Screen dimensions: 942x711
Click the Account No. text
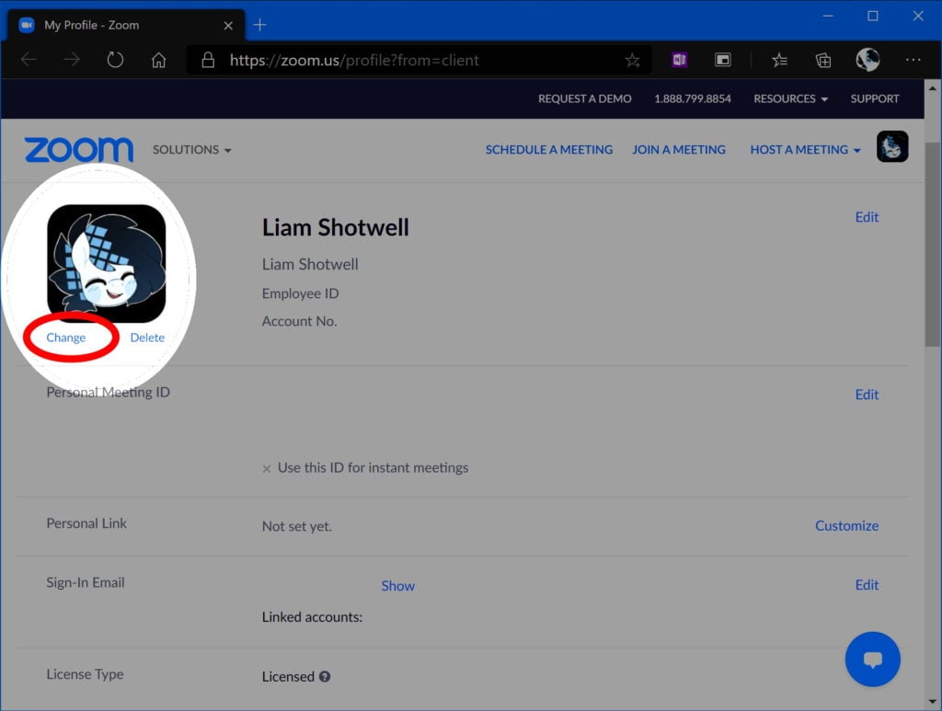tap(299, 321)
